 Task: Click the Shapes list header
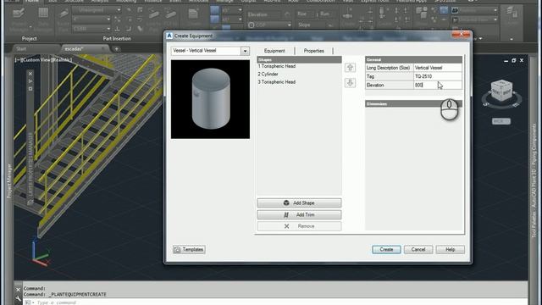[x=299, y=59]
